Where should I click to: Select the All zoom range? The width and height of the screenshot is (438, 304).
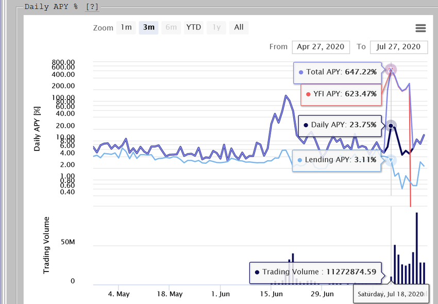tap(239, 28)
